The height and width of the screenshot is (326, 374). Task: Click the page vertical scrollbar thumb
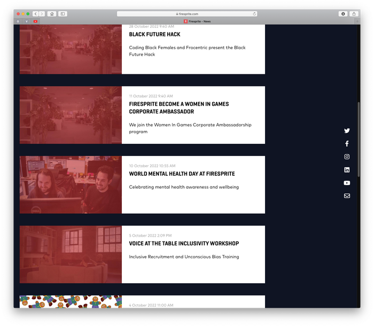point(359,139)
